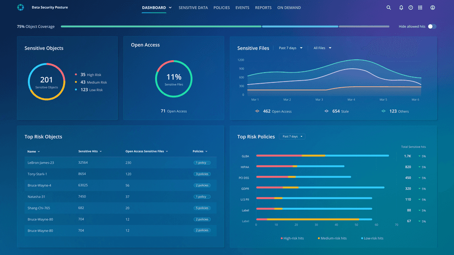The height and width of the screenshot is (255, 454).
Task: Click the High-risk hits legend entry
Action: pyautogui.click(x=292, y=238)
